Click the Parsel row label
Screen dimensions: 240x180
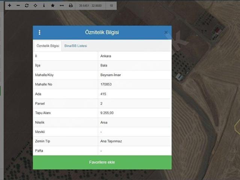(x=40, y=103)
